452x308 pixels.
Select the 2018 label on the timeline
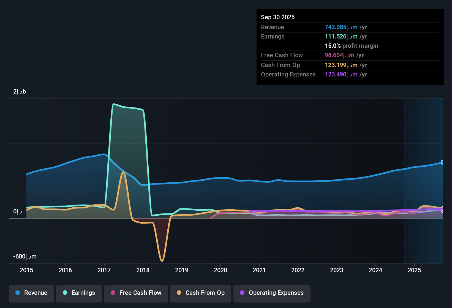(143, 270)
